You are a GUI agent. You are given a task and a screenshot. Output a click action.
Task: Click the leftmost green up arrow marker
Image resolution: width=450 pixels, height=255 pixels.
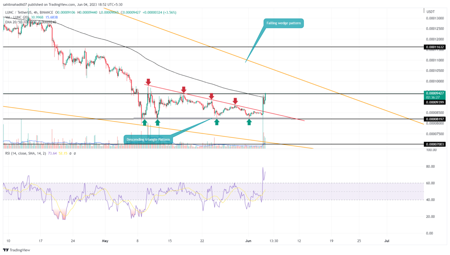point(144,122)
